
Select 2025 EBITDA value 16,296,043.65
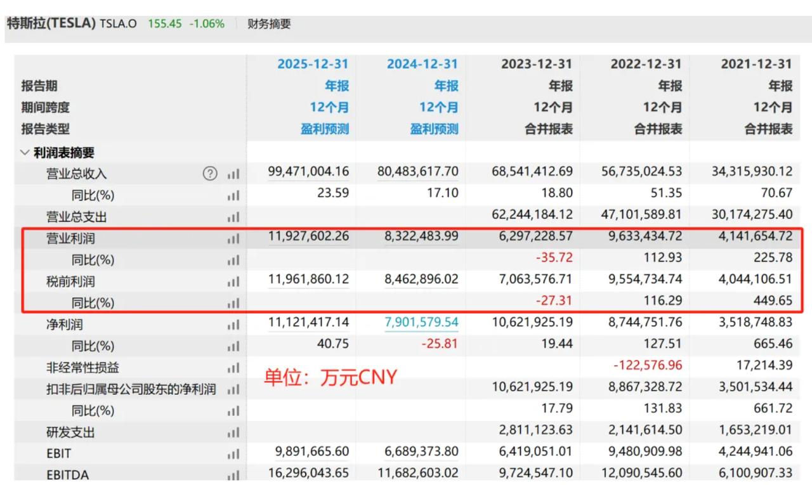coord(308,474)
